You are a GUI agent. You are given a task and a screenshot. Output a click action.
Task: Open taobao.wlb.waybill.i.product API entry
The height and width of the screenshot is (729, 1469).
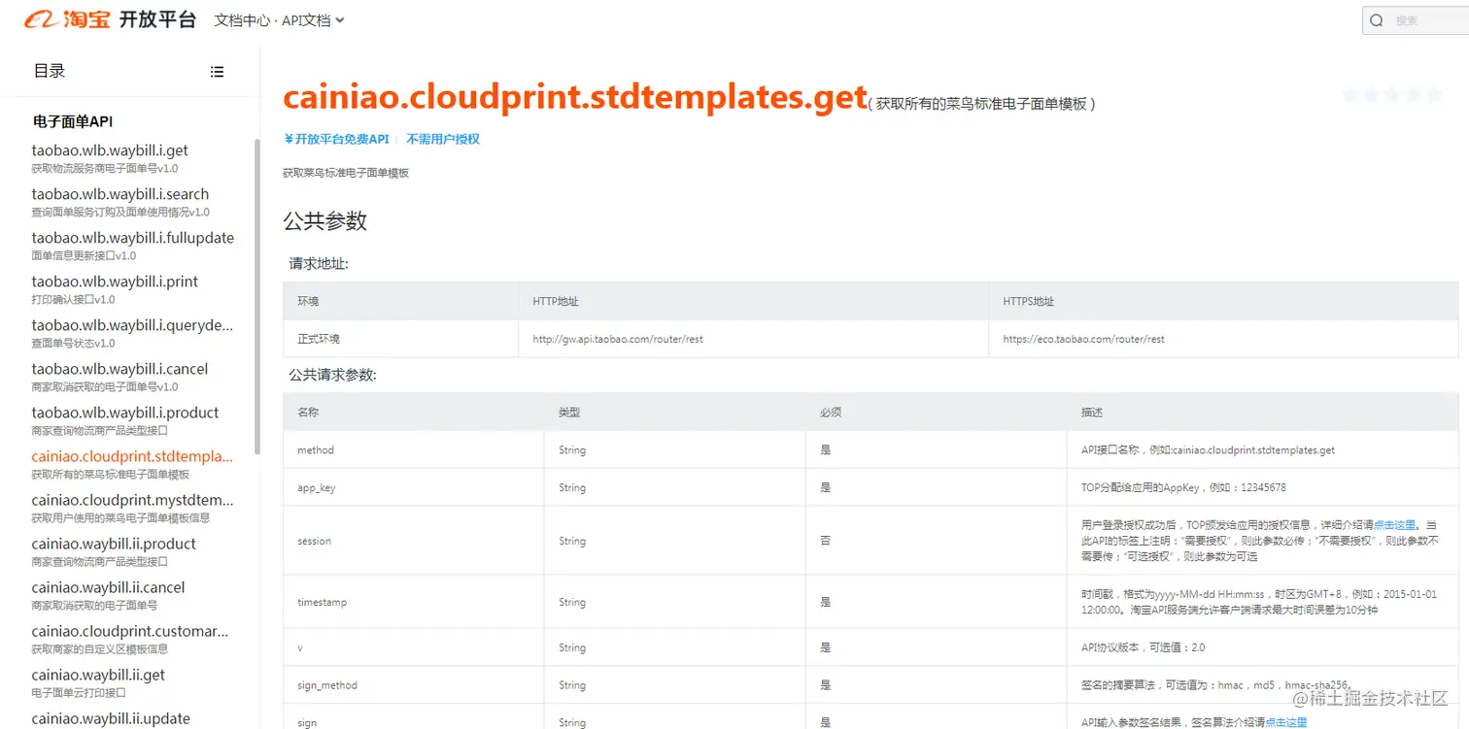(x=125, y=413)
